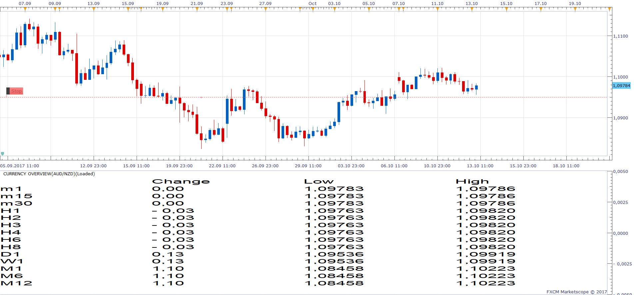Select the 21.09 orange date marker
The height and width of the screenshot is (295, 634).
pos(197,9)
